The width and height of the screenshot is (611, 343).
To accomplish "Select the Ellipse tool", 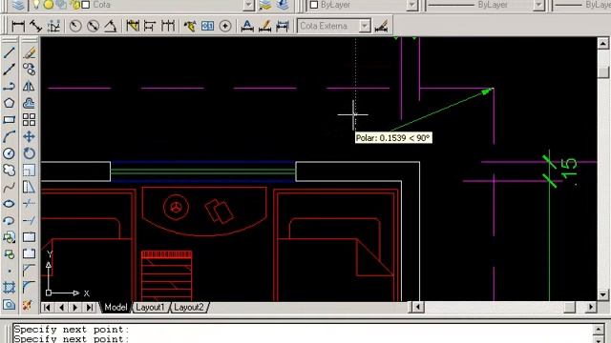I will coord(9,204).
